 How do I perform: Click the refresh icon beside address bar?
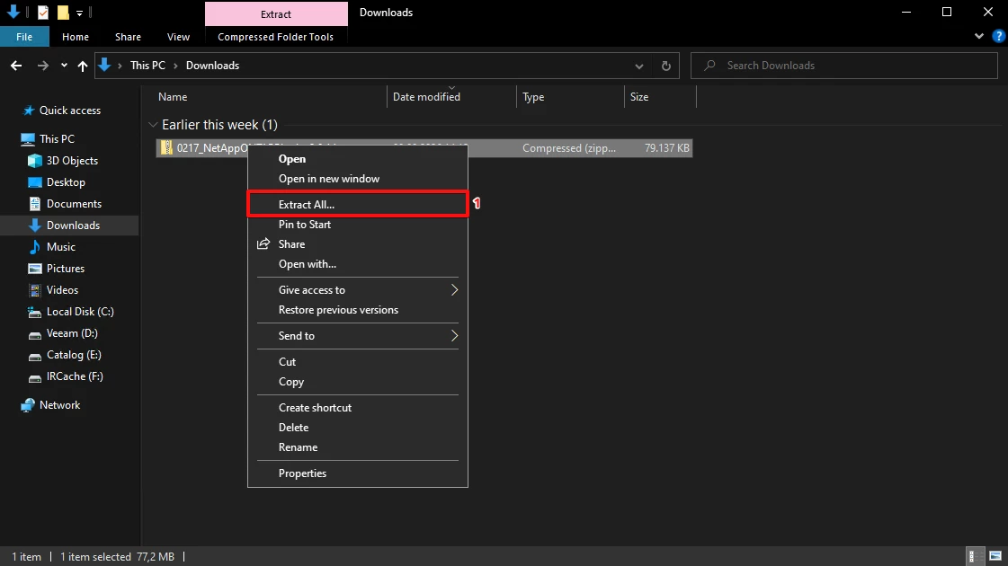(x=666, y=66)
